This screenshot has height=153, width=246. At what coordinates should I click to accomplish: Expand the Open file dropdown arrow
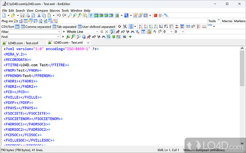click(18, 15)
